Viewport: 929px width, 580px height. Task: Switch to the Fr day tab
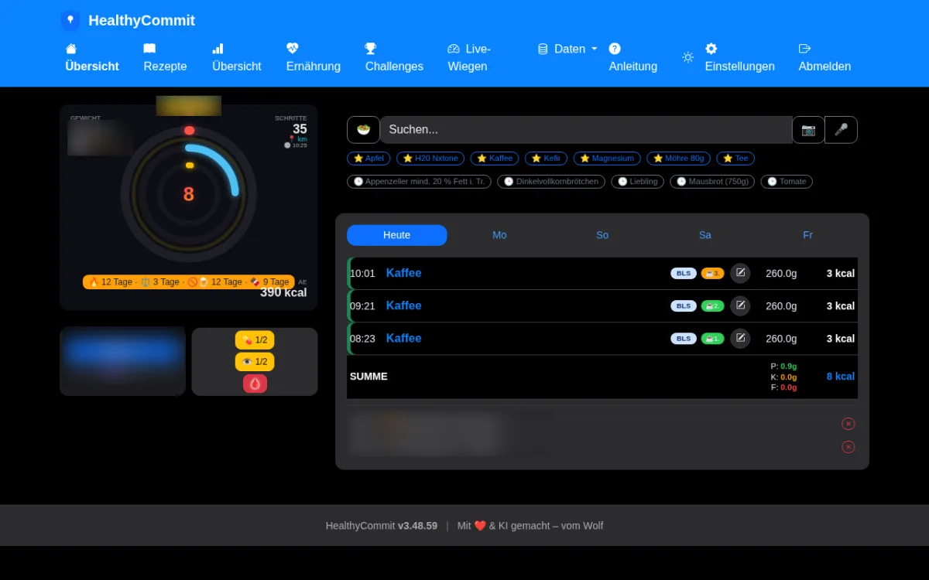point(807,235)
